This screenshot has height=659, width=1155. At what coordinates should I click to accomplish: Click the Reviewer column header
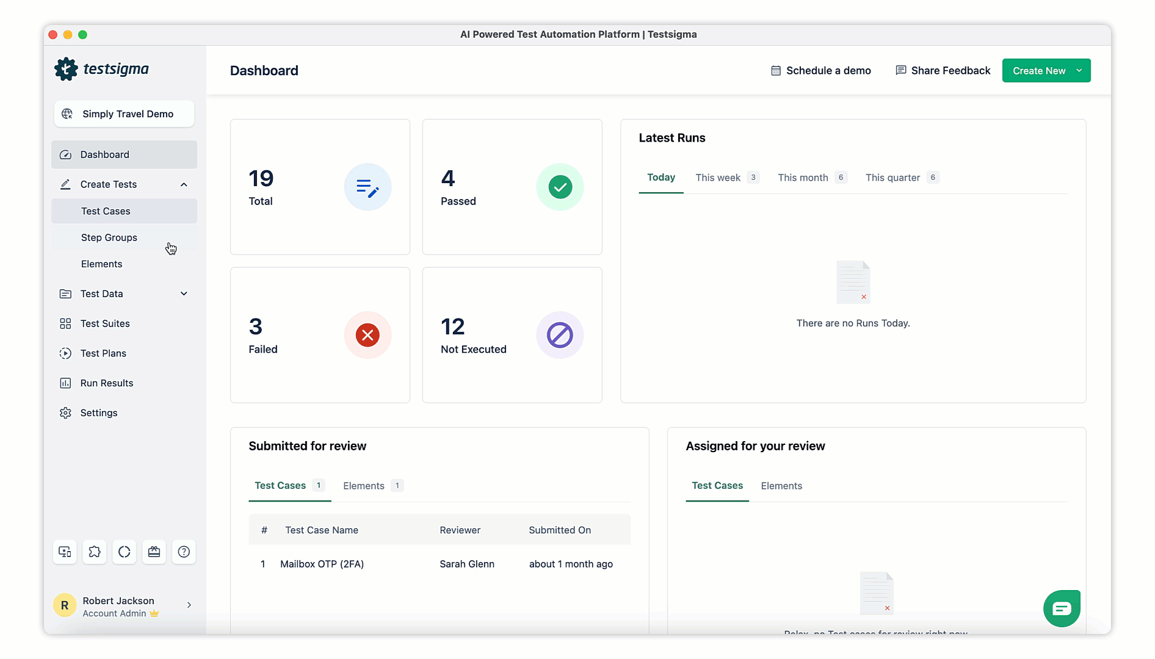click(460, 530)
